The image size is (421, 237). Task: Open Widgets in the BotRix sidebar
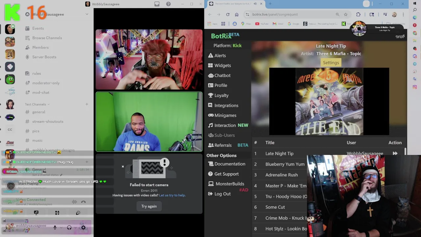point(219,66)
